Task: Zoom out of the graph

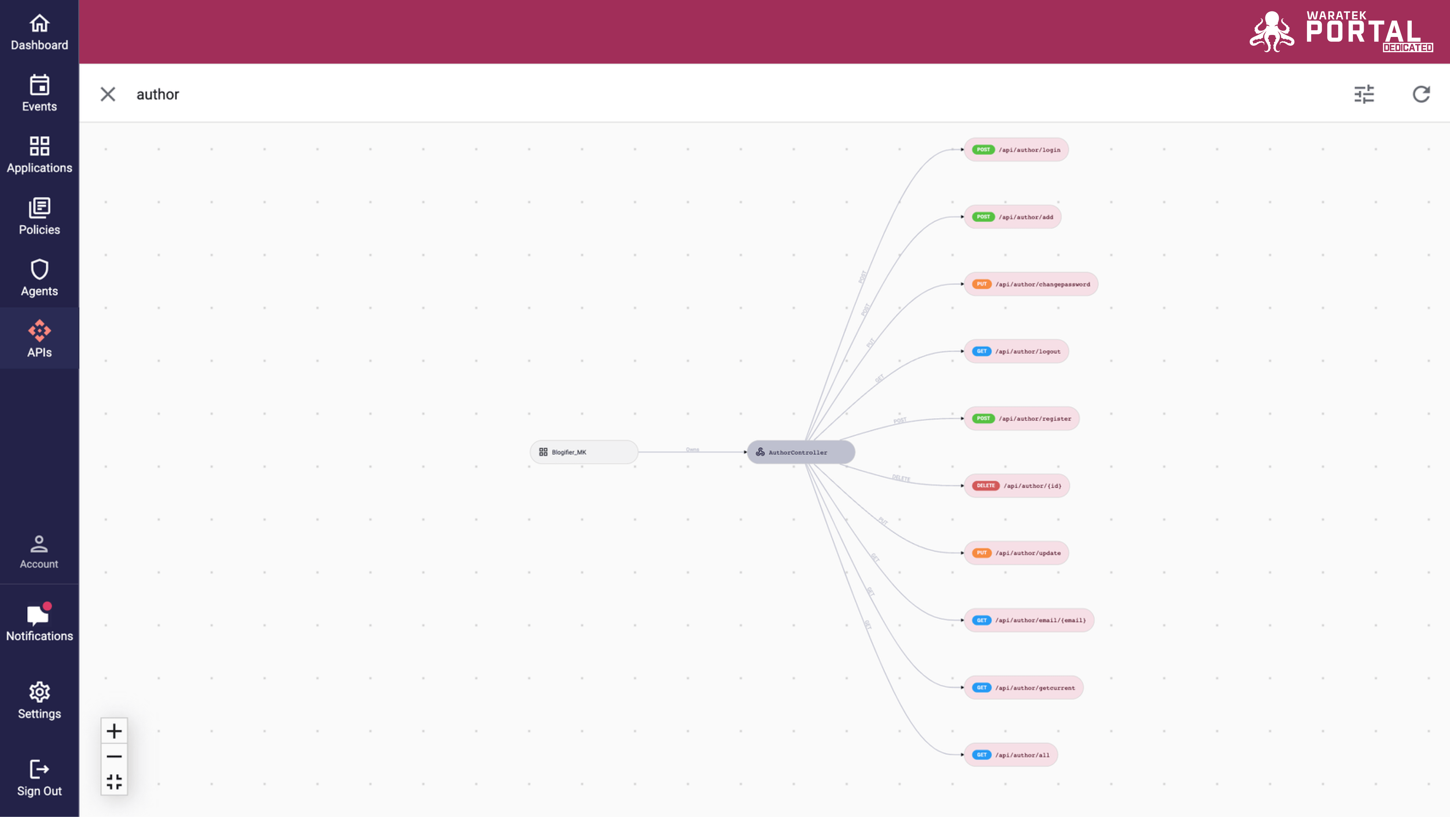Action: click(114, 756)
